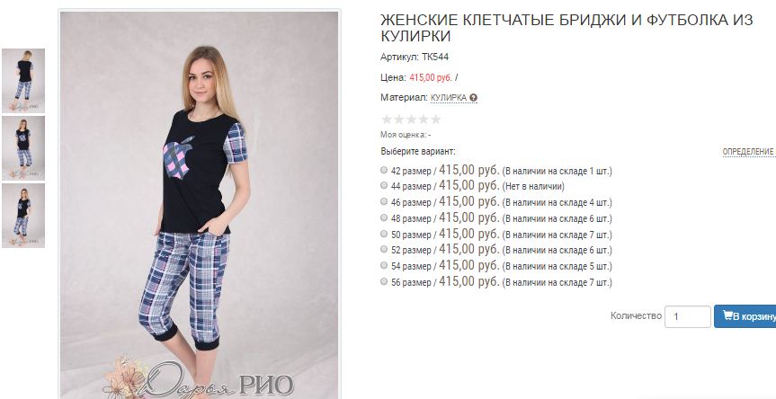Add the item with В корзину button
The height and width of the screenshot is (399, 776).
pos(745,316)
